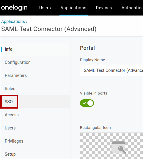Click the wrench app icon placeholder
This screenshot has height=159, width=143.
[x=119, y=148]
